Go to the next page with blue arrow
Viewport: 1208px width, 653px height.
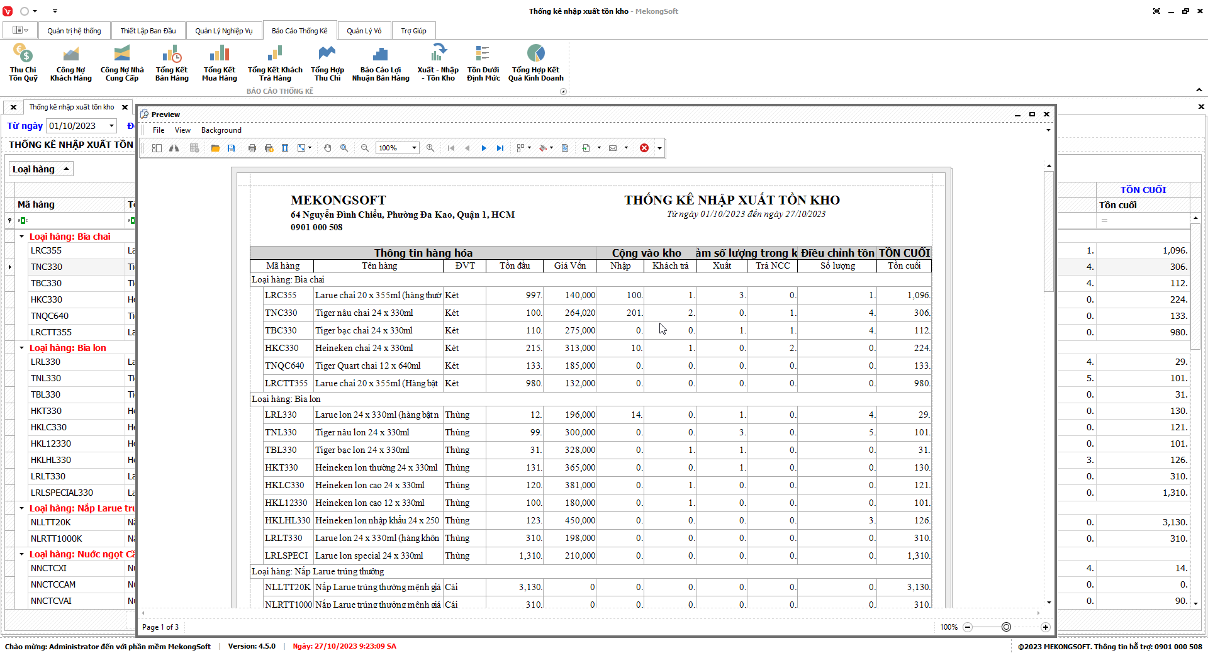(484, 148)
